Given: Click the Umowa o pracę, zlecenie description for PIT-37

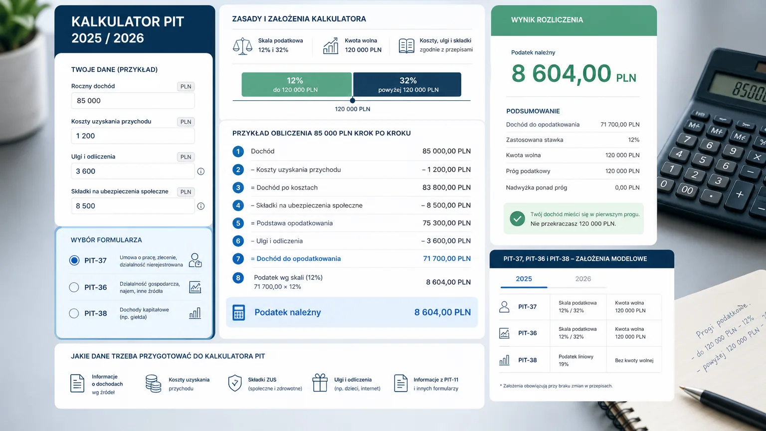Looking at the screenshot, I should click(151, 261).
